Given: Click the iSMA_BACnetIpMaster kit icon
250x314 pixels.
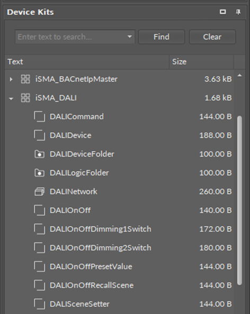Looking at the screenshot, I should 25,79.
